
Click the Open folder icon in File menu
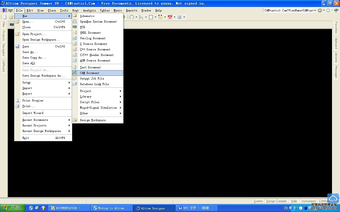(17, 21)
